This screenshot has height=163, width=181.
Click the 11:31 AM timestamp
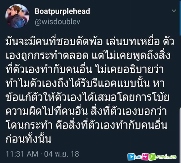22,154
